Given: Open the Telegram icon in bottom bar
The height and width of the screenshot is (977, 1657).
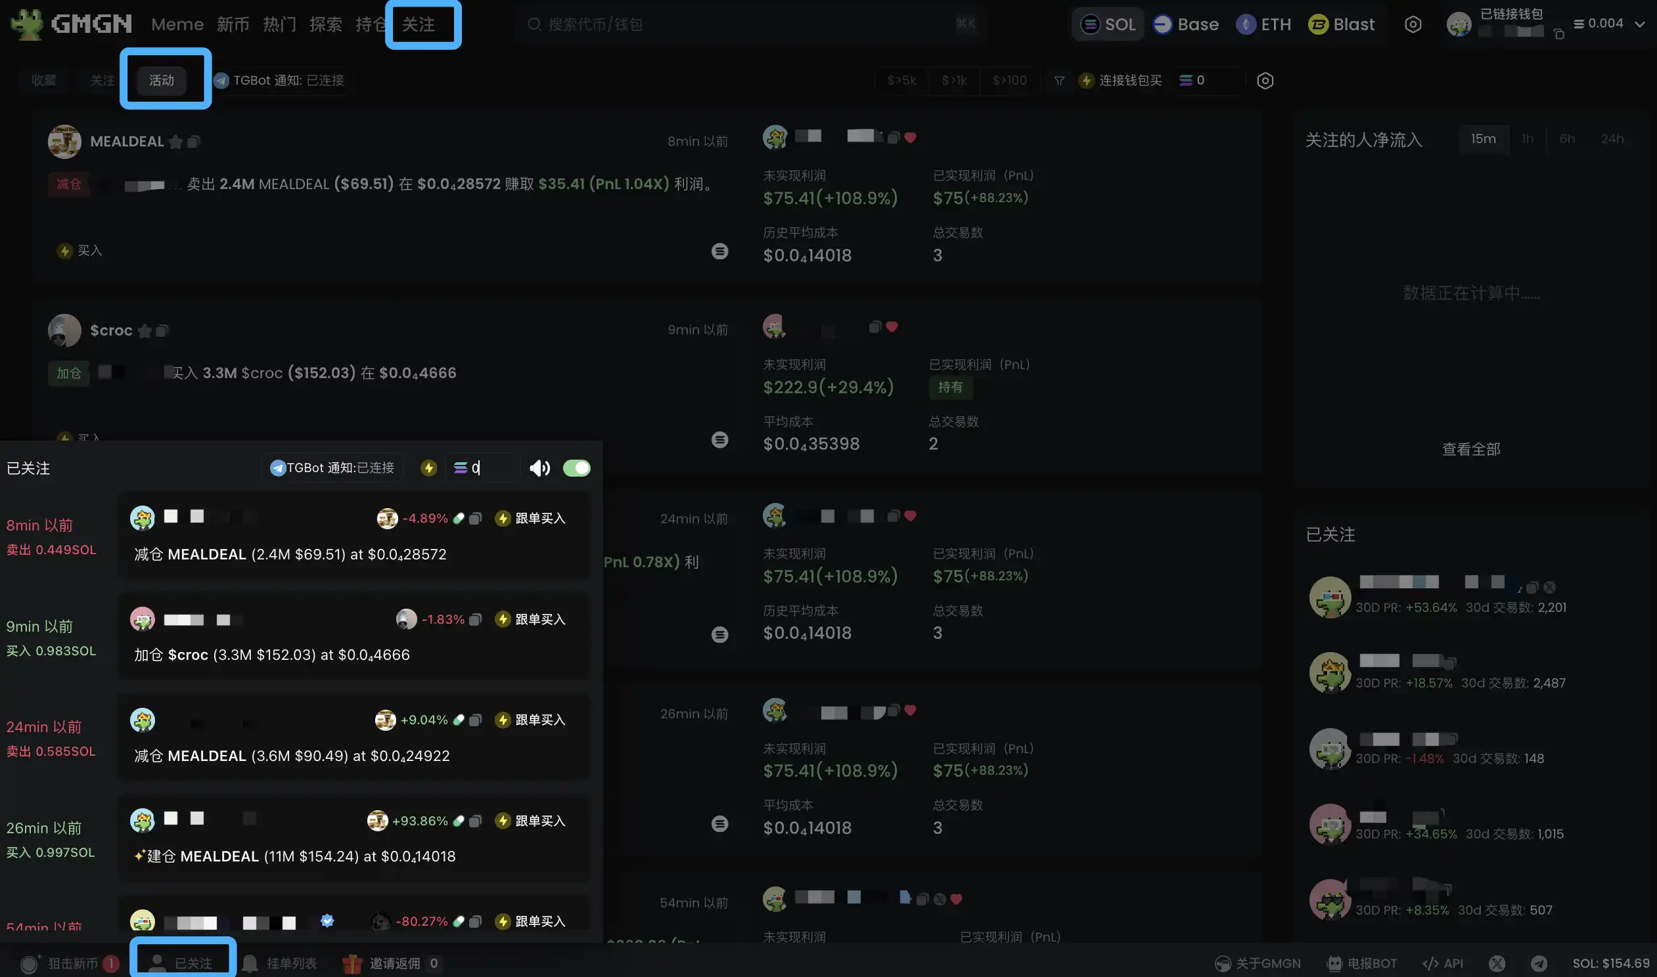Looking at the screenshot, I should [1539, 963].
